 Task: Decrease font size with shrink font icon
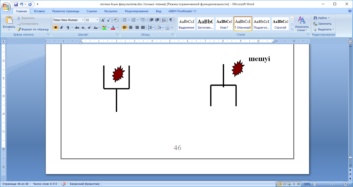point(109,20)
